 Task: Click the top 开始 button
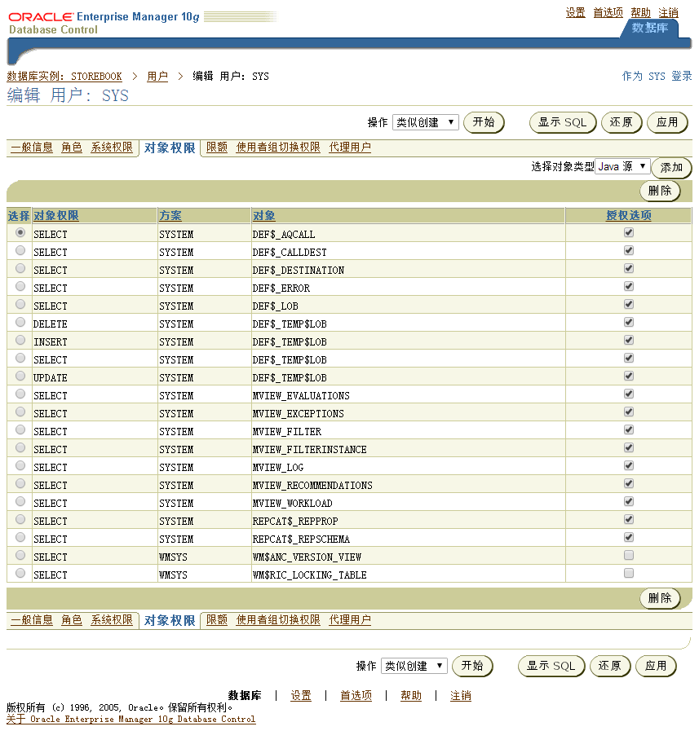coord(484,122)
